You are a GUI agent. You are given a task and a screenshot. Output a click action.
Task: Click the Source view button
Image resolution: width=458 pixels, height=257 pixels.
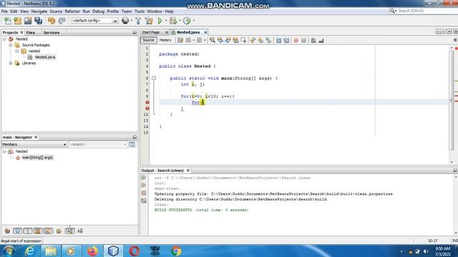coord(148,40)
